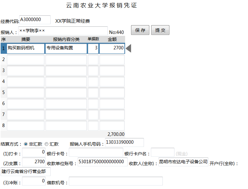Click the 银行卡号 input field
This screenshot has width=248, height=189.
coord(96,152)
